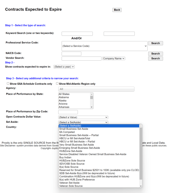The width and height of the screenshot is (193, 193).
Task: Choose Veteran Set Aside option
Action: click(99, 183)
